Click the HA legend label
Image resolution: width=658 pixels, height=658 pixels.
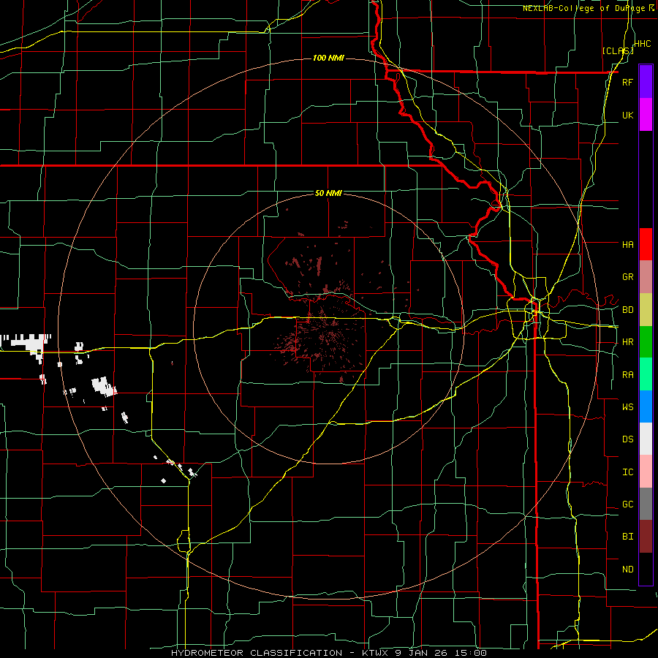click(627, 244)
